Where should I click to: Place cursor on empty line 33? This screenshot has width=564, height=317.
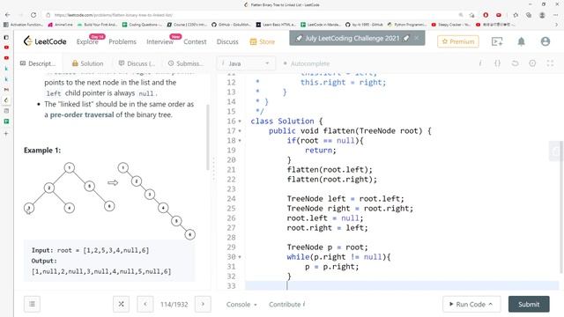point(402,285)
